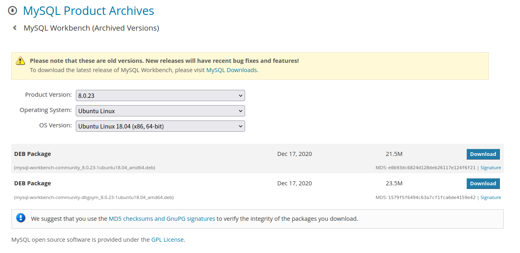This screenshot has width=520, height=253.
Task: Download the 21.5M DEB package
Action: coord(483,154)
